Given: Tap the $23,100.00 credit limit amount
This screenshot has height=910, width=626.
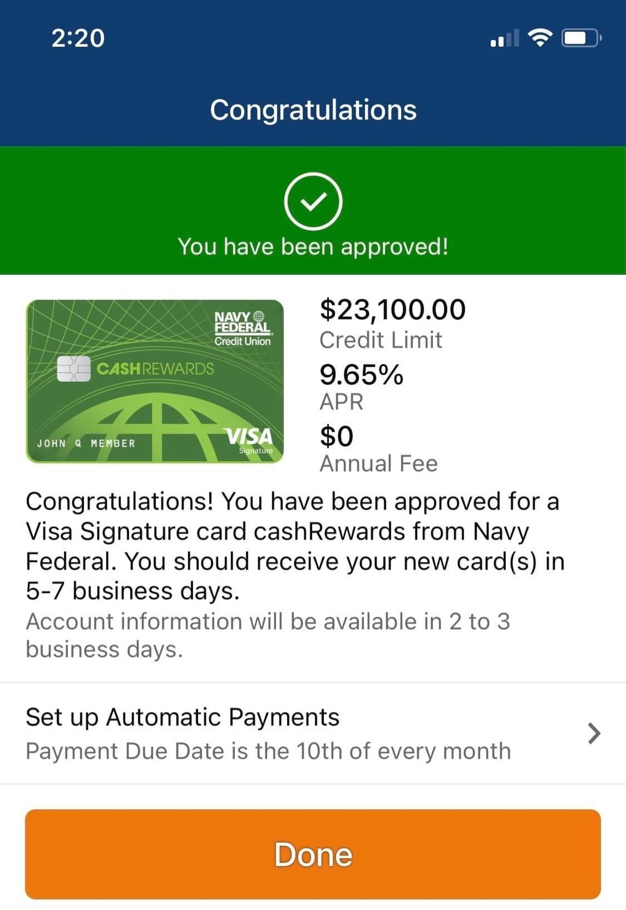Looking at the screenshot, I should (392, 310).
